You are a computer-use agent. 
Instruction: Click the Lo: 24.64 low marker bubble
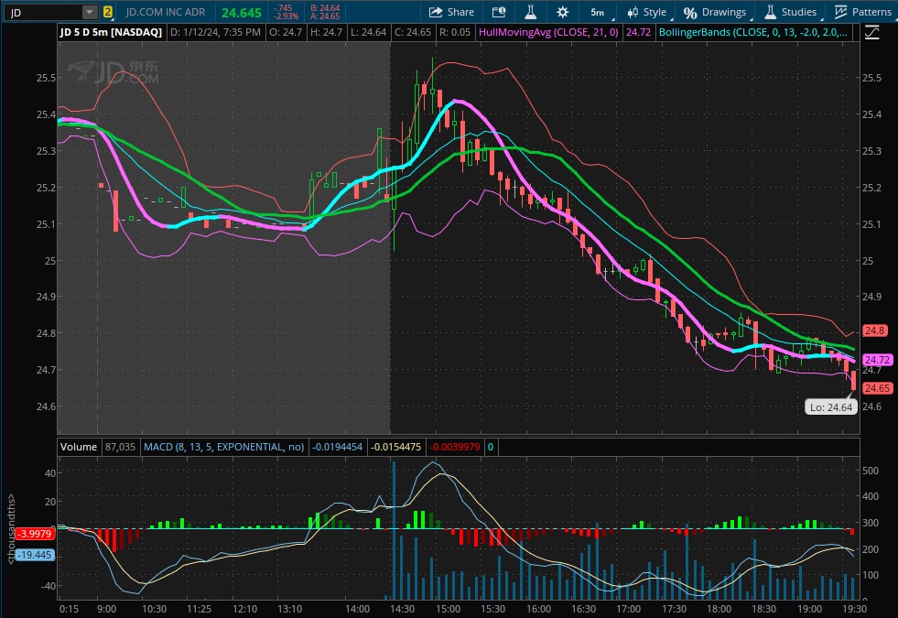point(831,407)
